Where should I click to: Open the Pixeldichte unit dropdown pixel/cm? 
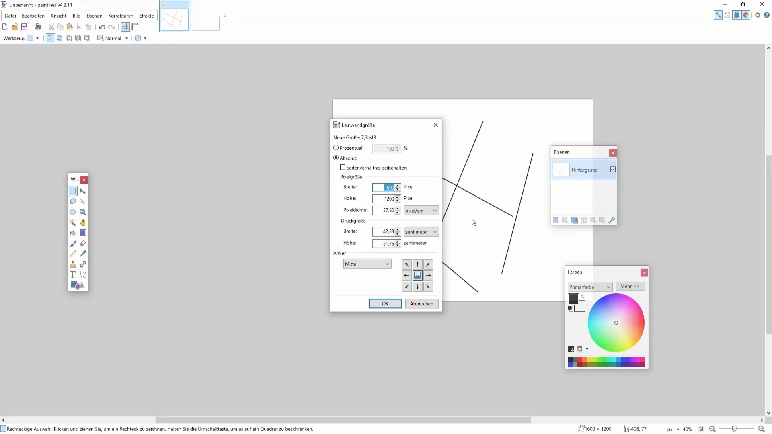point(421,211)
